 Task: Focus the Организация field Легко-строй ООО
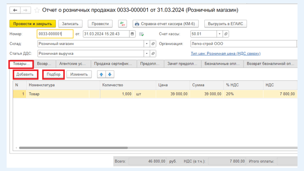click(x=244, y=44)
